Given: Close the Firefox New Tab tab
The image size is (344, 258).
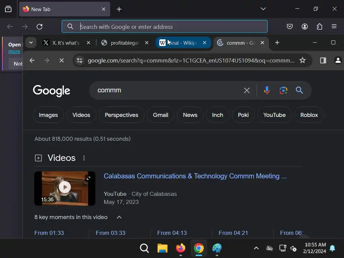Looking at the screenshot, I should point(103,9).
